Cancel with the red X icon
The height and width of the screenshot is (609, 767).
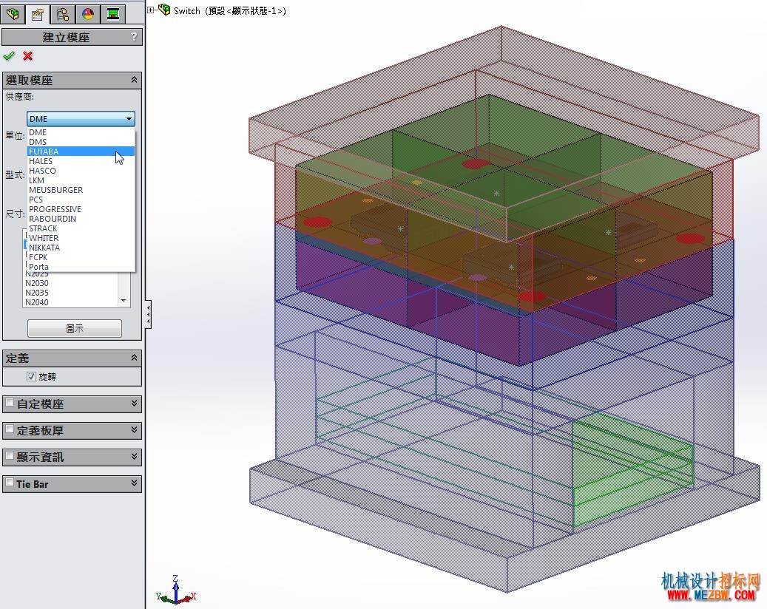28,56
